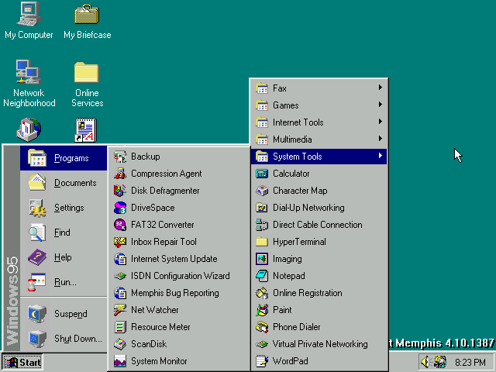Select Programs in the Start menu
The width and height of the screenshot is (496, 372).
tap(64, 158)
